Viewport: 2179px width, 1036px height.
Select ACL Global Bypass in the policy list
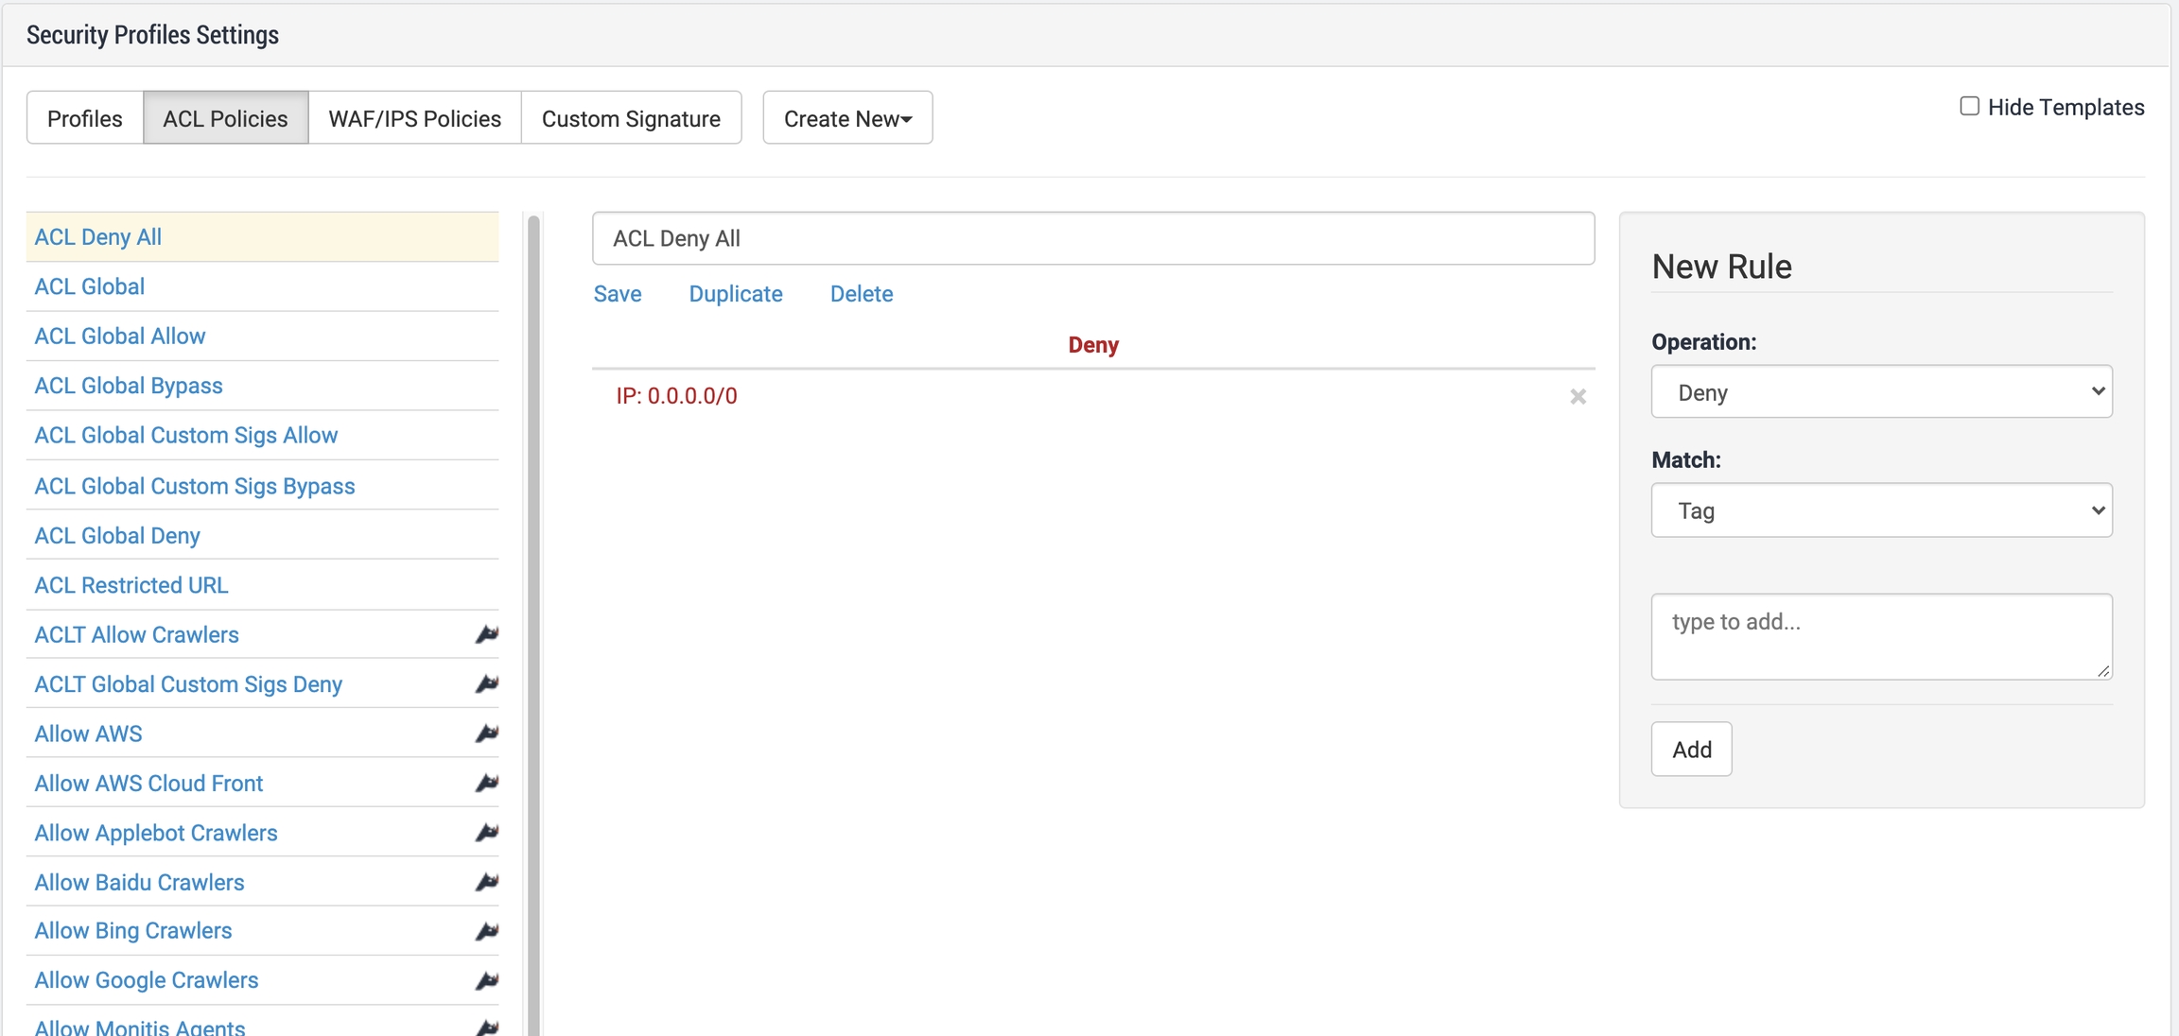pos(129,386)
